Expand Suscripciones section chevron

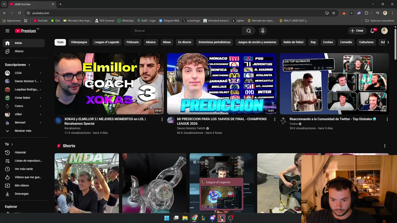pyautogui.click(x=29, y=65)
